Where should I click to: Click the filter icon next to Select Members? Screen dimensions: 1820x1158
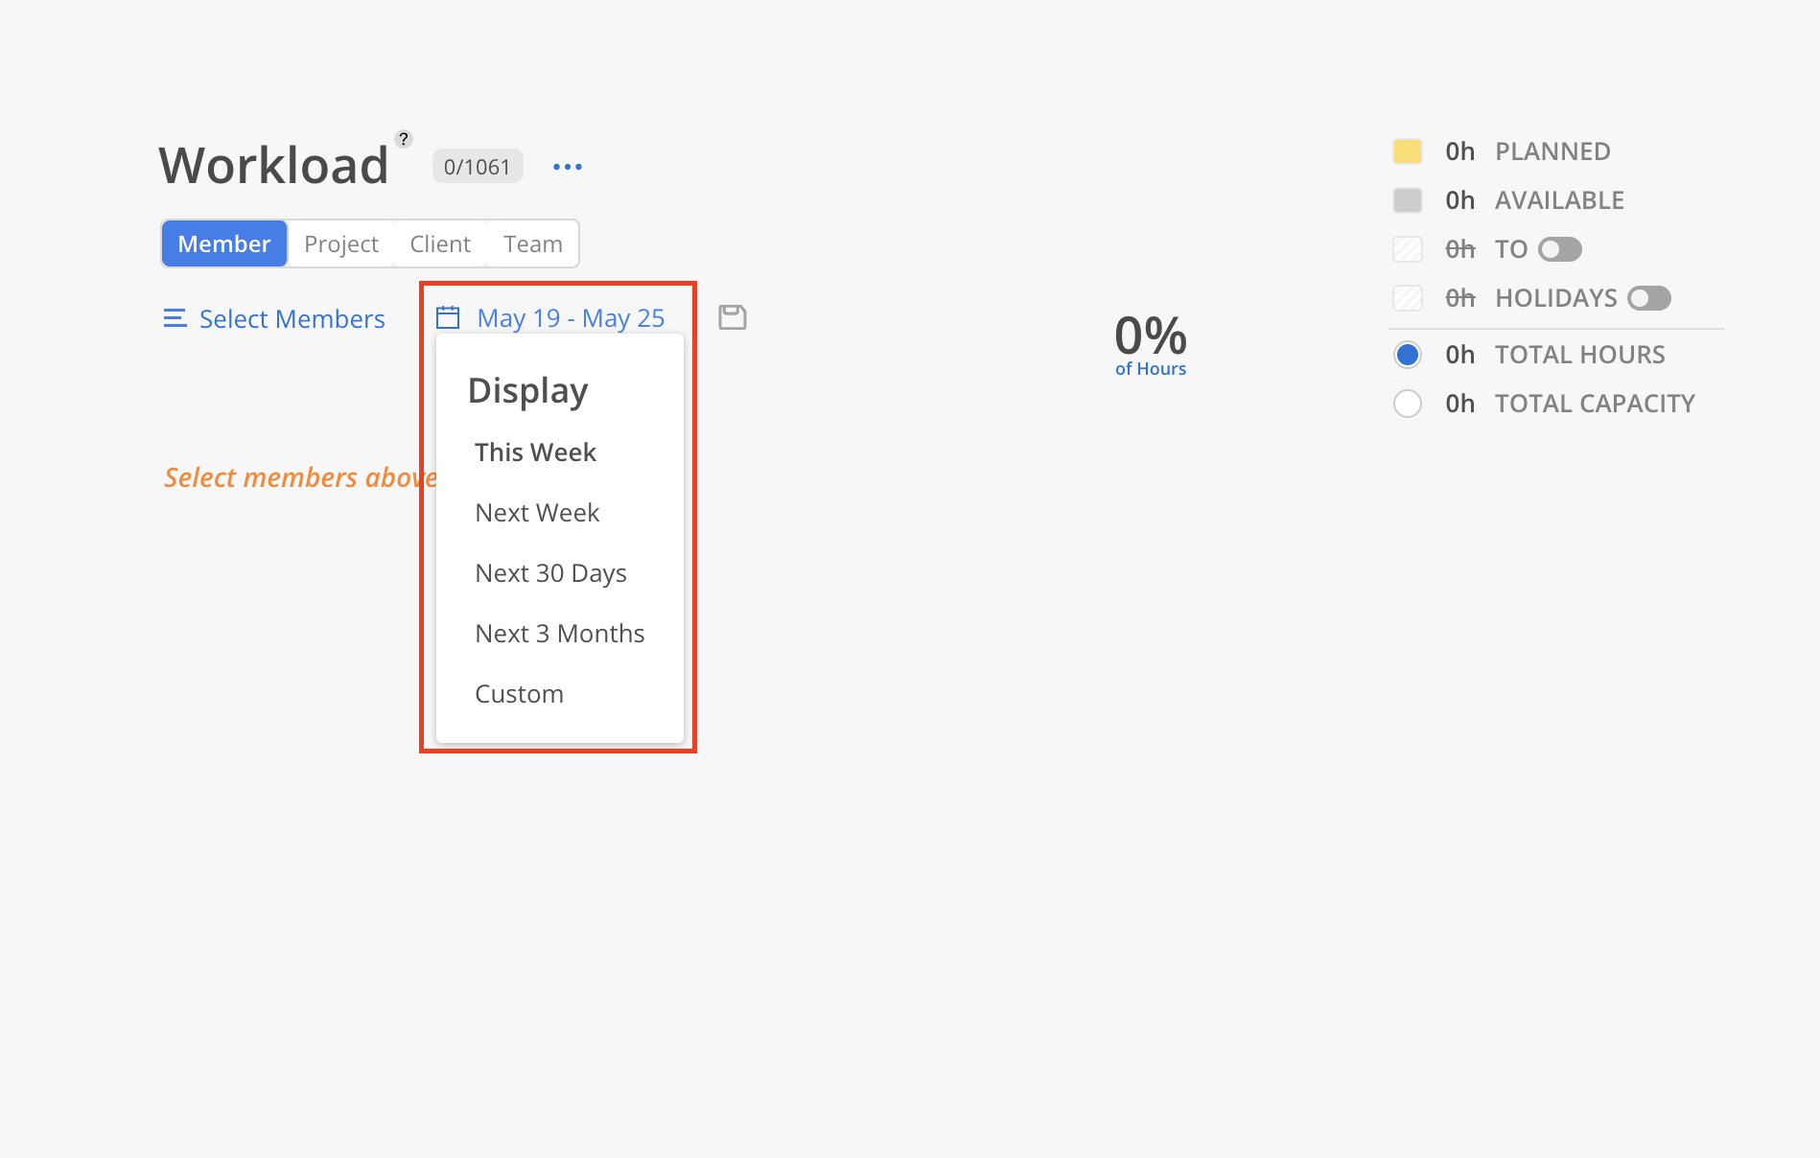175,317
